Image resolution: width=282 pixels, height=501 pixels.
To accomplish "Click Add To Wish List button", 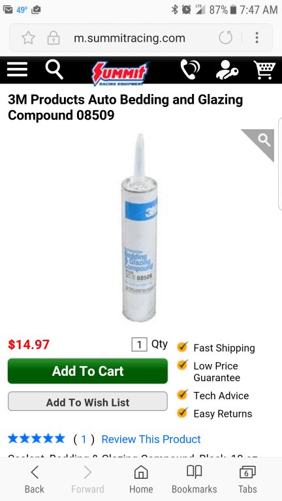I will point(87,402).
